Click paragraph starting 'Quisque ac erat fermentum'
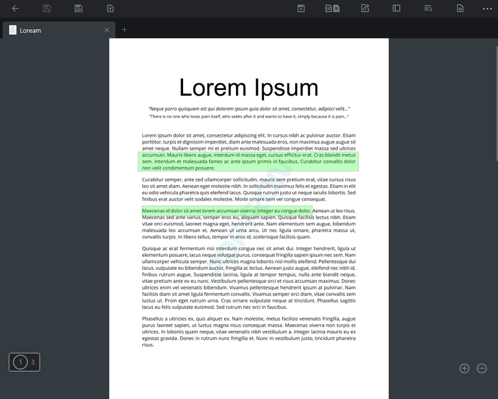This screenshot has height=399, width=498. click(x=248, y=278)
